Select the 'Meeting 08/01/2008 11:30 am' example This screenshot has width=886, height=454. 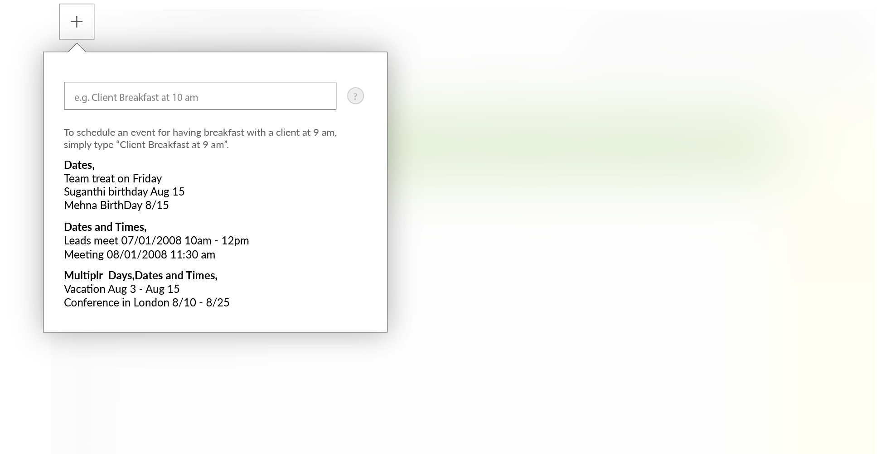(140, 254)
